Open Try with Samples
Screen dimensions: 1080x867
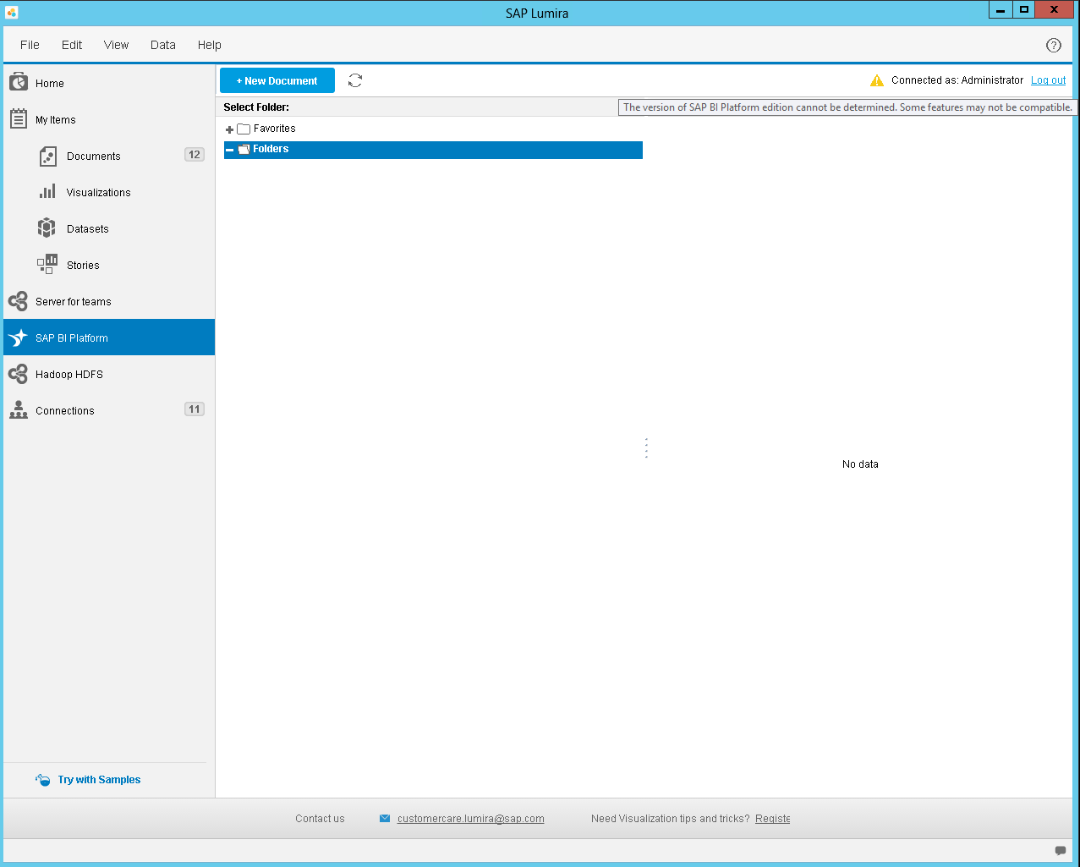(x=99, y=780)
